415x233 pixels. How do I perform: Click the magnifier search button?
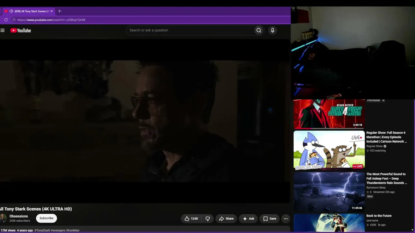(x=259, y=30)
